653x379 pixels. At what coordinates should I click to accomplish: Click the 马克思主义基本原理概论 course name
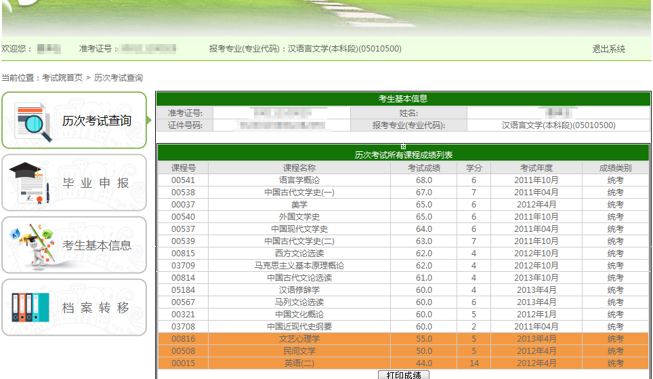299,266
